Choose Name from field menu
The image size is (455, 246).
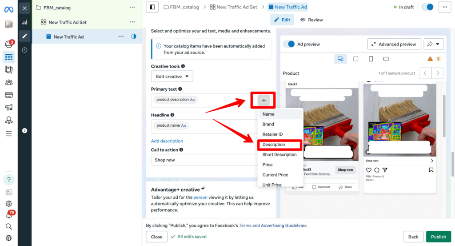coord(280,114)
